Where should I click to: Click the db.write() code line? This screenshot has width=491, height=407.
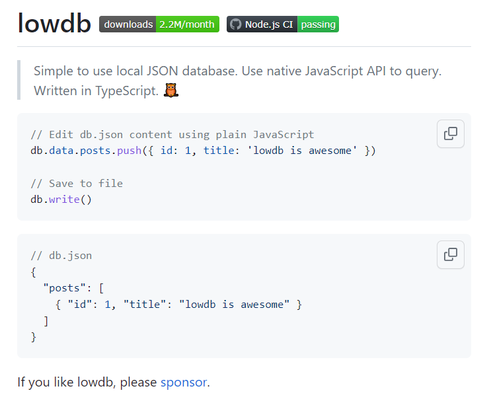[61, 200]
